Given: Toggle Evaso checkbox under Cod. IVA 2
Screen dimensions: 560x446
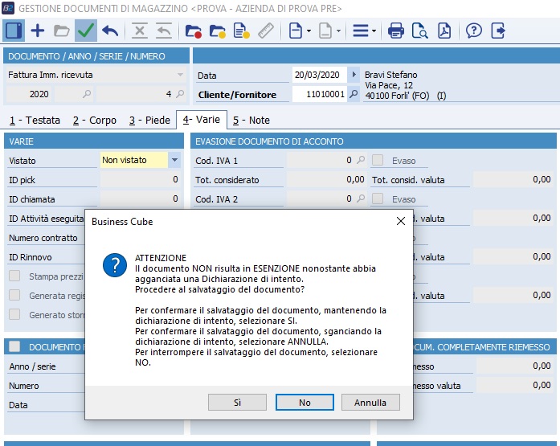Looking at the screenshot, I should (378, 199).
